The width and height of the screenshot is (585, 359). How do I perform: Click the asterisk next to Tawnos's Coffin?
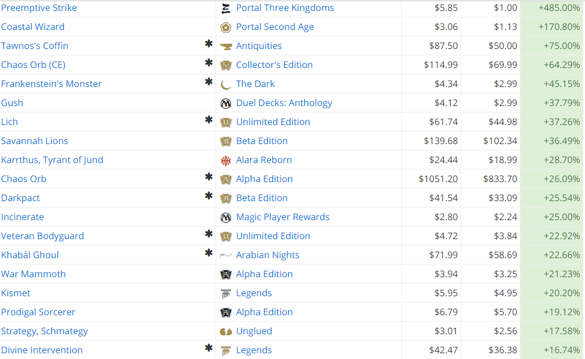pos(209,44)
